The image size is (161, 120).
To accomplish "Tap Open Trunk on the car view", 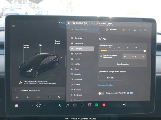I will coord(57,42).
